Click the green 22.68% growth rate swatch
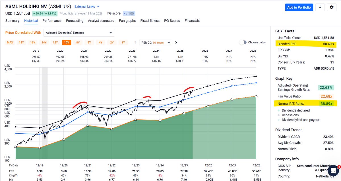341x181 pixels. 326,87
